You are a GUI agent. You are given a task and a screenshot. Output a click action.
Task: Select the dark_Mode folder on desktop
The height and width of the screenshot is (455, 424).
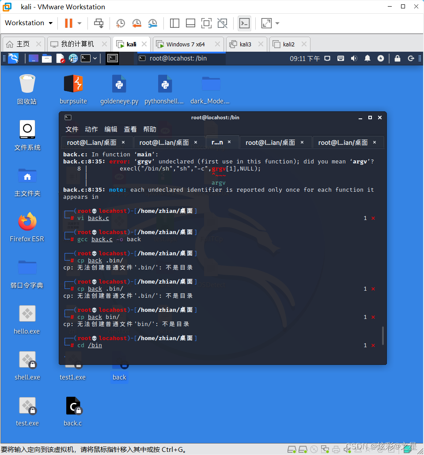coord(210,89)
